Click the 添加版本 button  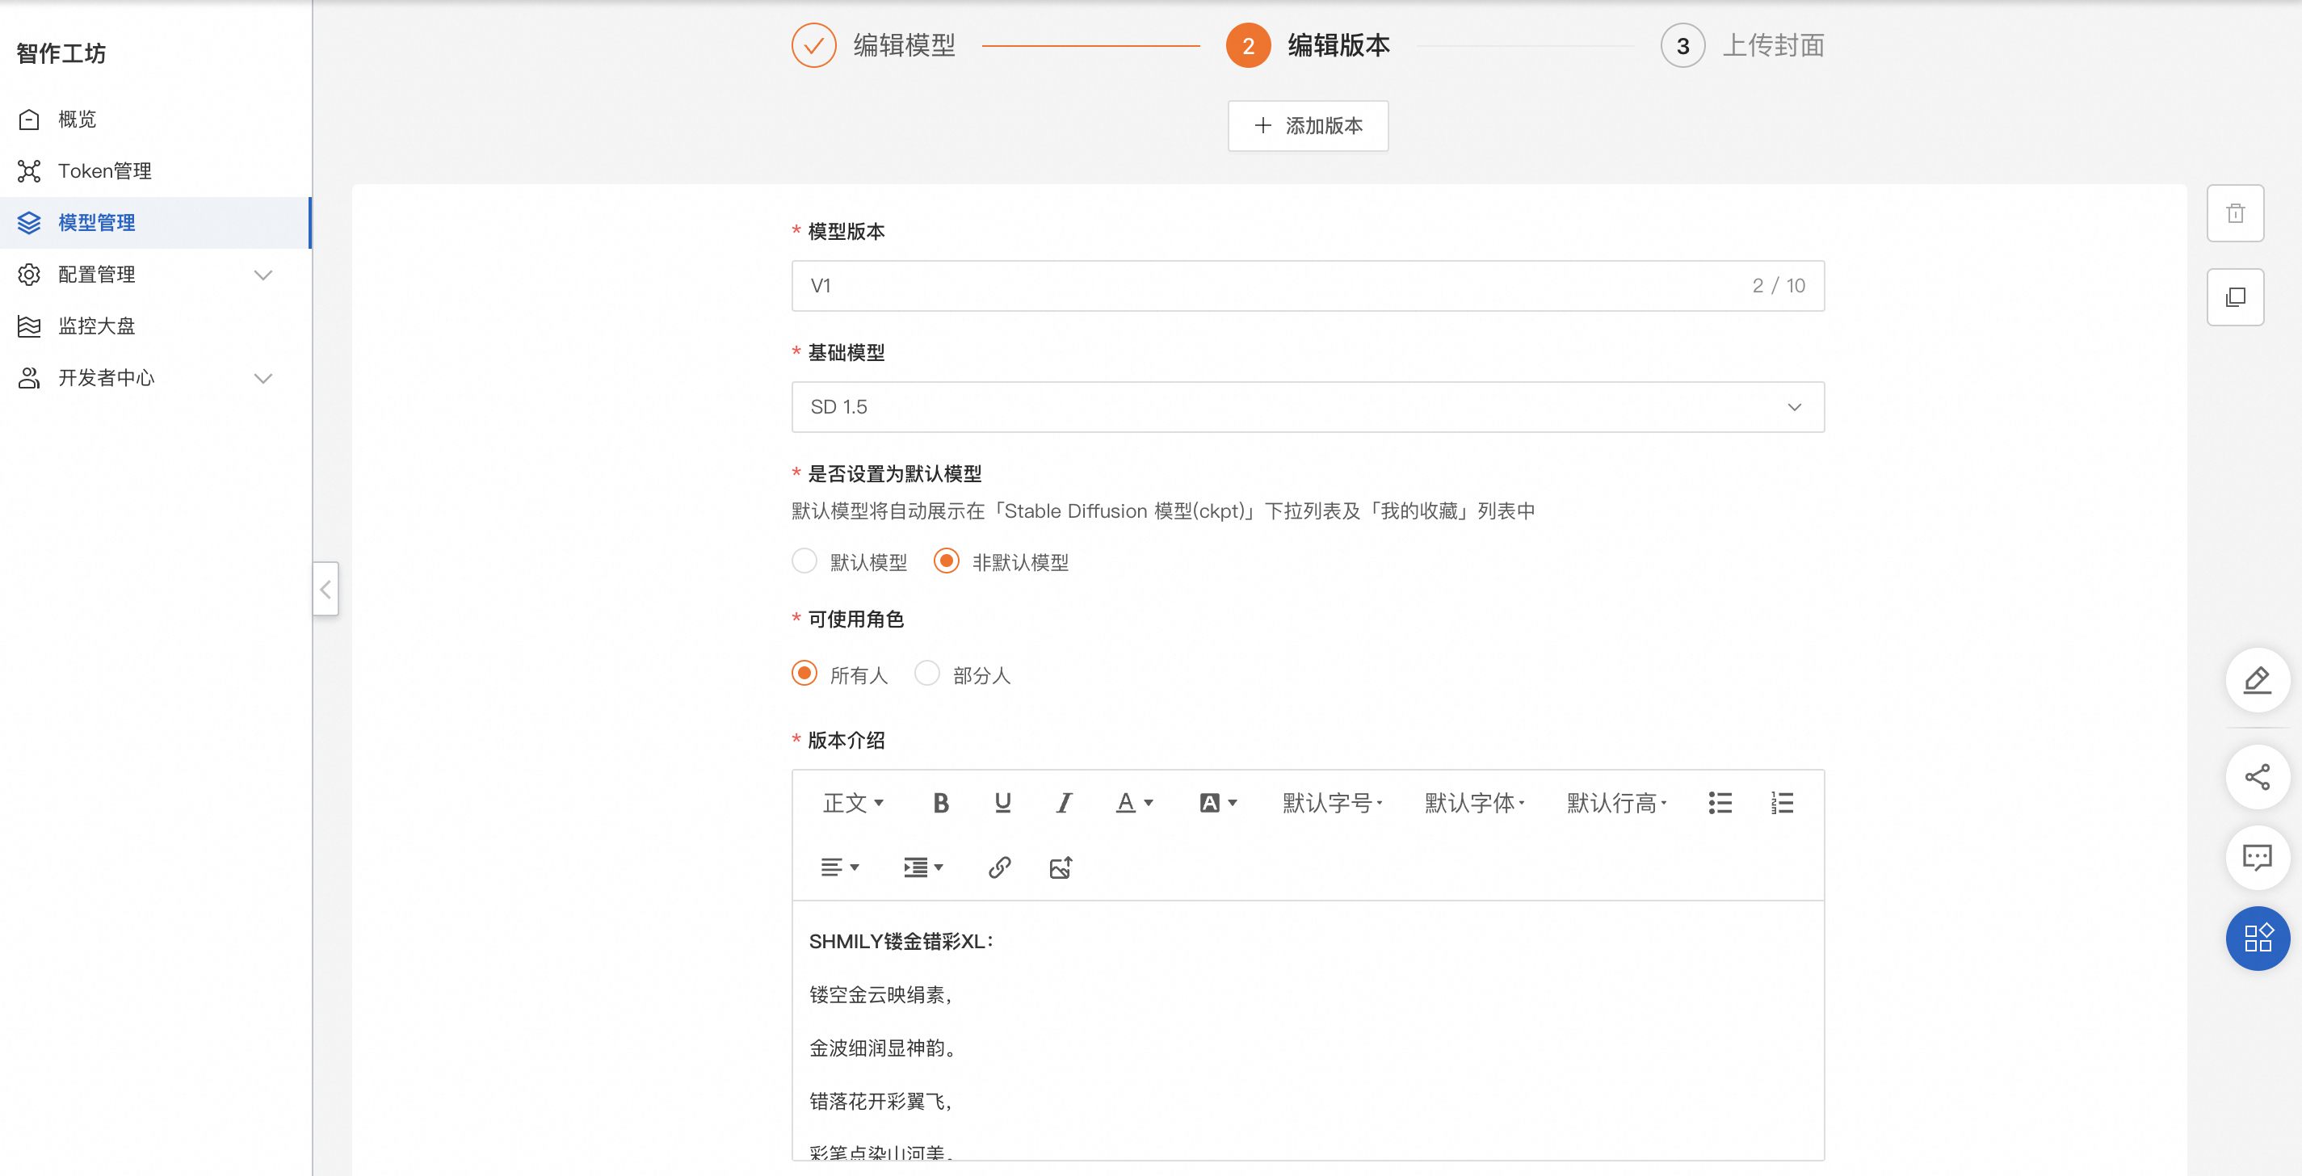1308,125
